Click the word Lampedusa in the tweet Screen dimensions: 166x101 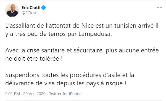tap(95, 34)
